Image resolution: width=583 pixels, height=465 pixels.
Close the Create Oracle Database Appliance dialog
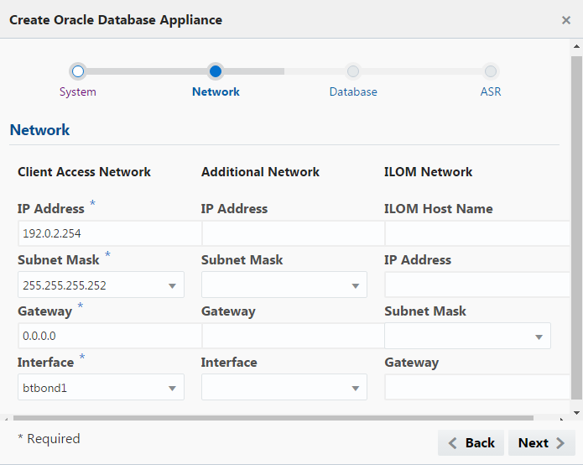point(566,20)
